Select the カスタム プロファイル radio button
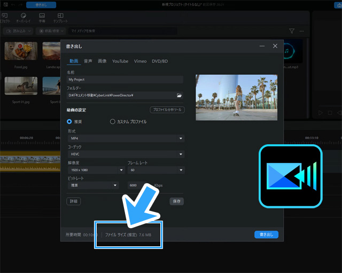The image size is (342, 273). tap(112, 121)
